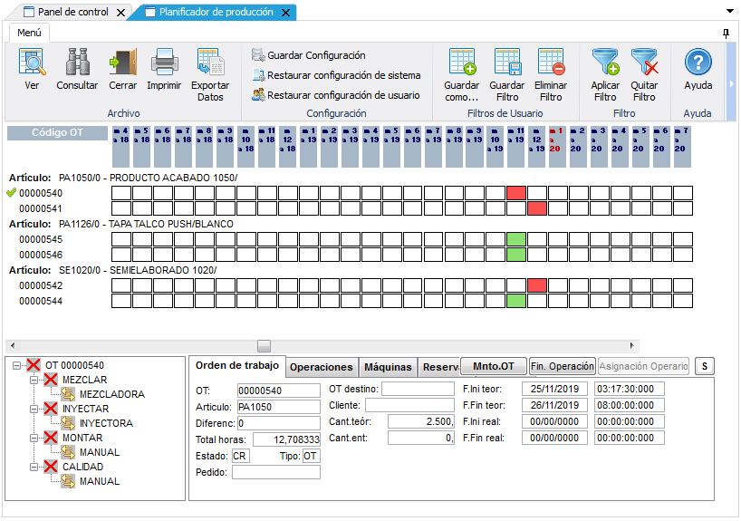Open Consultar binoculars tool
The image size is (741, 521).
coord(77,64)
